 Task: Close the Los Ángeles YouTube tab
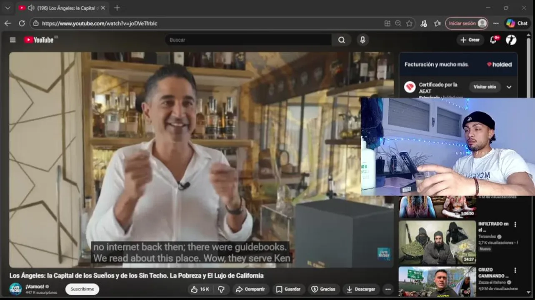(102, 8)
